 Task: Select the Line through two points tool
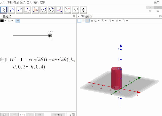pyautogui.click(x=20, y=10)
